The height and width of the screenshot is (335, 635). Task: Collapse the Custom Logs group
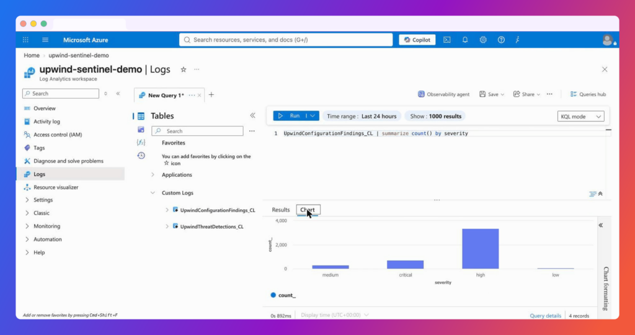(x=153, y=193)
